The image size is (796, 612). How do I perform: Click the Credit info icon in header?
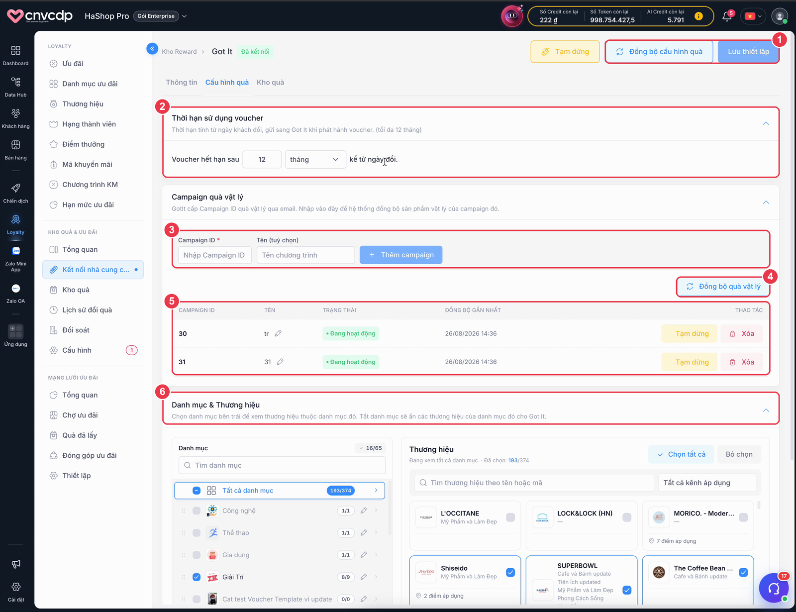click(698, 16)
